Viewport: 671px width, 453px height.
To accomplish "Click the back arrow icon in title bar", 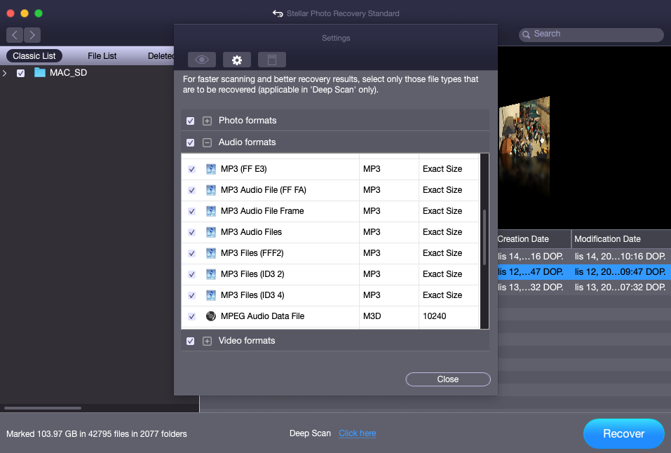I will 278,13.
